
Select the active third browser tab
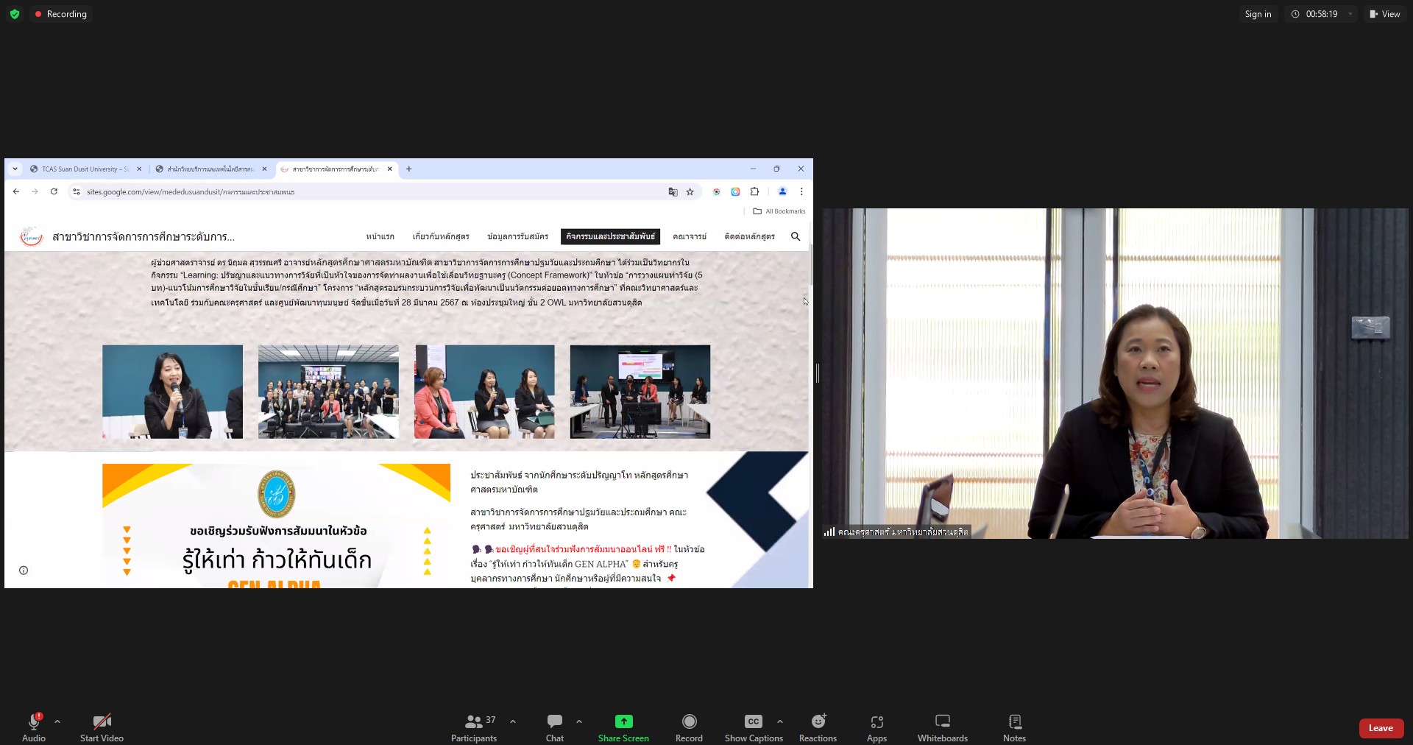point(336,169)
